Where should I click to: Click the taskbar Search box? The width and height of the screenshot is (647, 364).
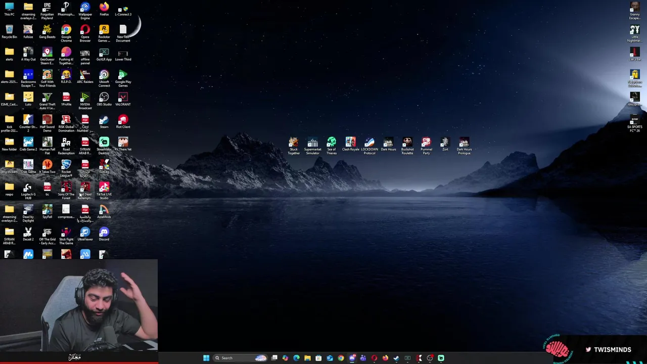(x=240, y=358)
